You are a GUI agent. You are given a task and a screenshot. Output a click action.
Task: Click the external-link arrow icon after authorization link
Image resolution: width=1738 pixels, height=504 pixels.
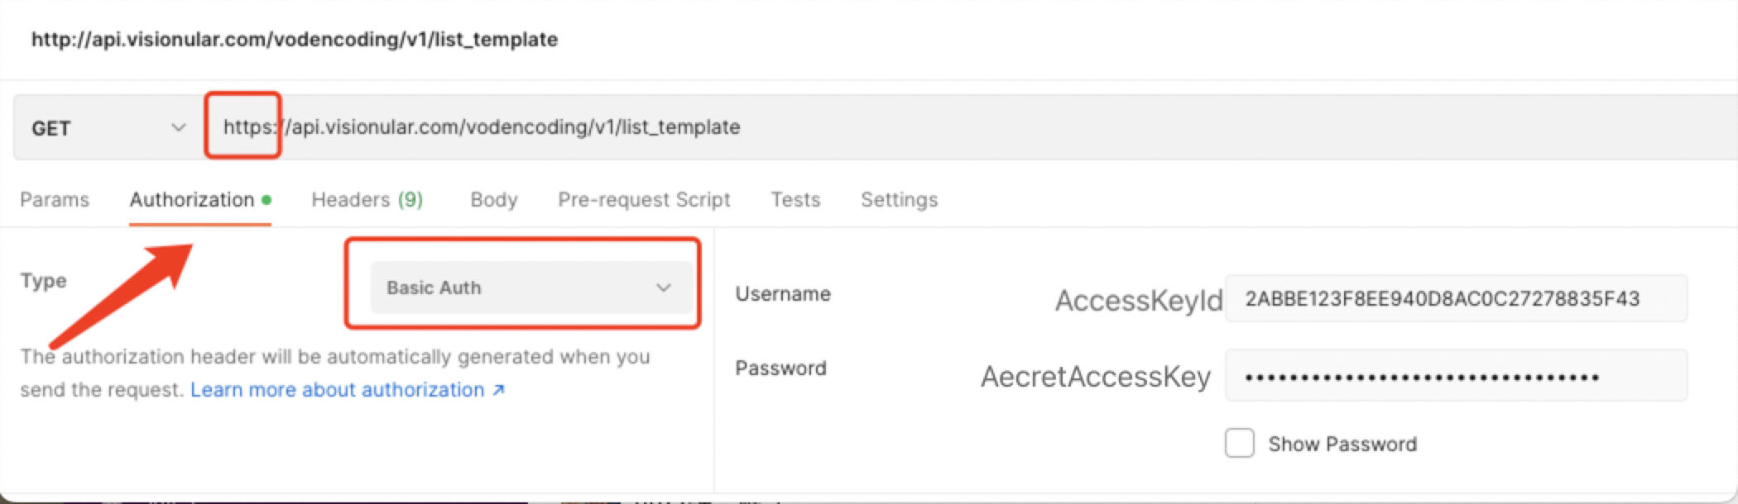[x=498, y=390]
